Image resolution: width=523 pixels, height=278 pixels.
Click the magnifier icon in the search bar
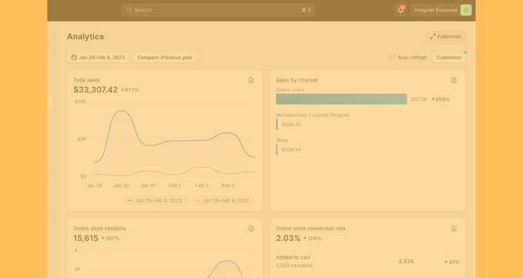[129, 10]
